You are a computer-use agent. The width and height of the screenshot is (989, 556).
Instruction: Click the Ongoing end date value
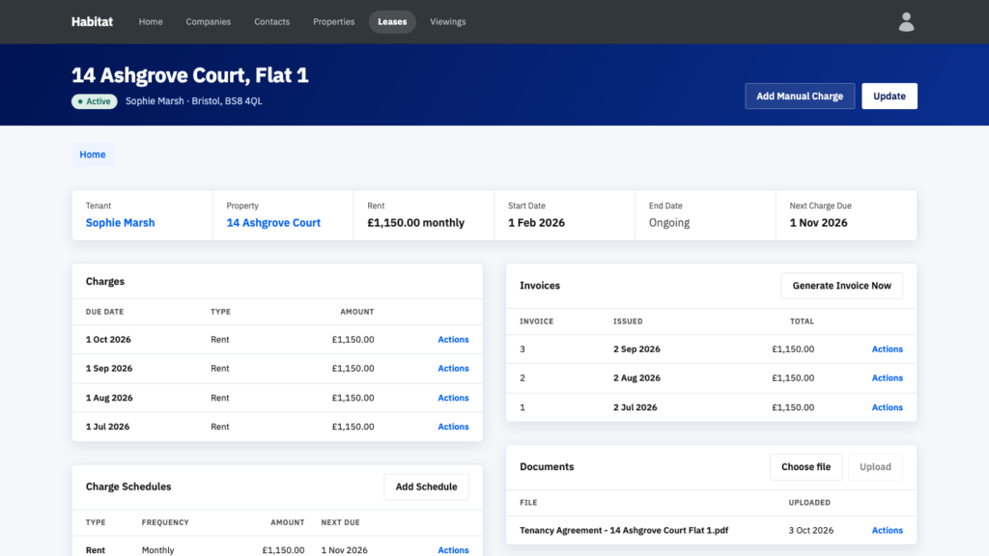[x=669, y=223]
